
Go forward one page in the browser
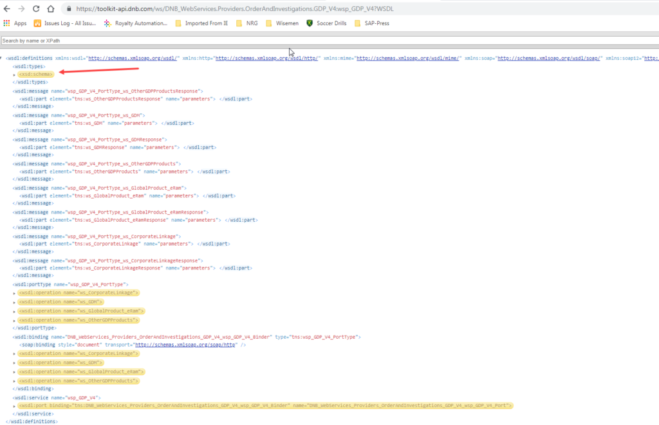(x=21, y=8)
